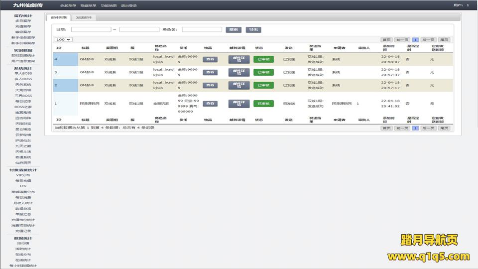Switch to the 发送邮件 tab
Image resolution: width=478 pixels, height=269 pixels.
point(84,17)
